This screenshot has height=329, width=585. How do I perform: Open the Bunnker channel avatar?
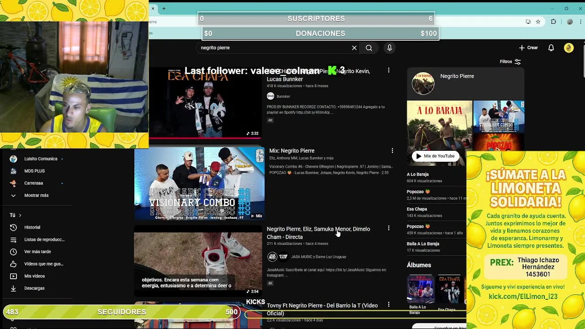[x=271, y=96]
